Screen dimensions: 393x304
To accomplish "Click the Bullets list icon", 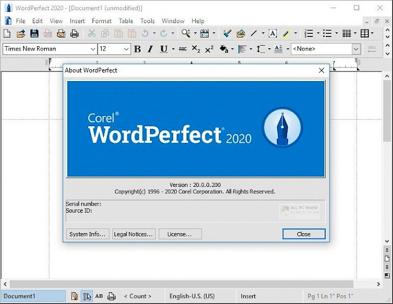I will click(327, 33).
